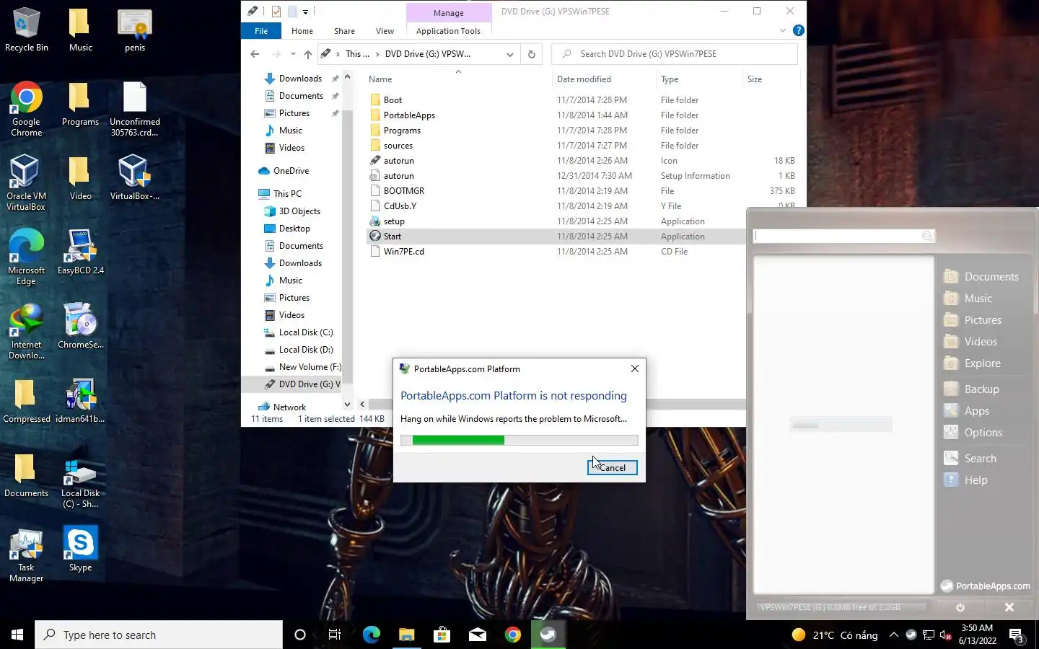The image size is (1039, 649).
Task: Cancel the not responding dialog
Action: coord(612,467)
